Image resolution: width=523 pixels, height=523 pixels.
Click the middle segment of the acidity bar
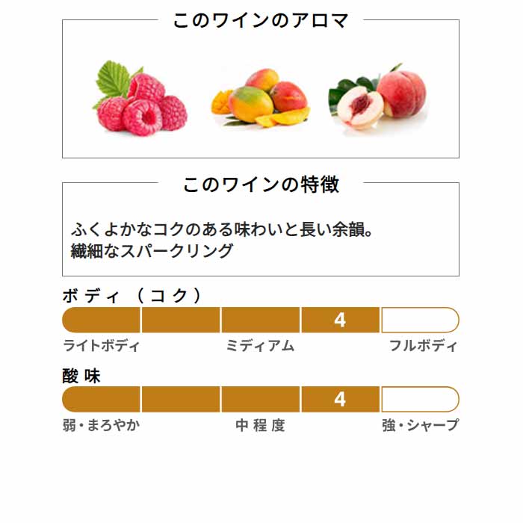(x=261, y=399)
